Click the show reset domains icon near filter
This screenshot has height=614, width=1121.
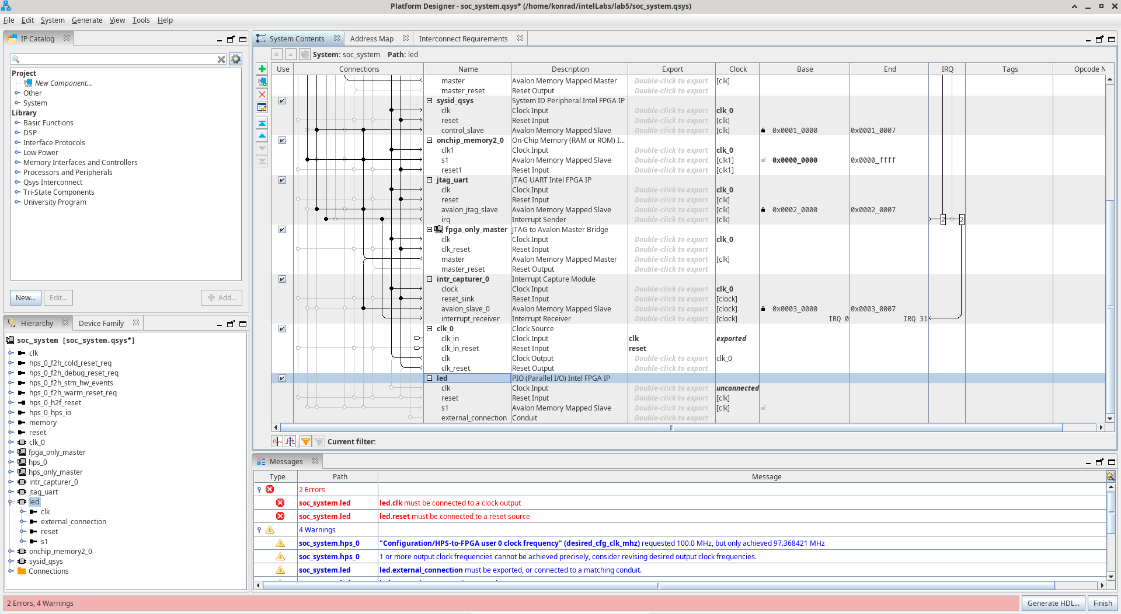290,441
